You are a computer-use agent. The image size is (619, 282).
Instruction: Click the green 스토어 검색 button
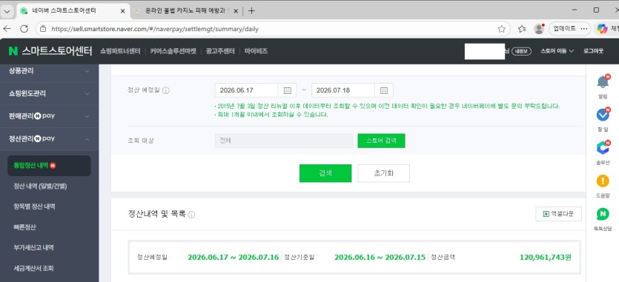[381, 141]
